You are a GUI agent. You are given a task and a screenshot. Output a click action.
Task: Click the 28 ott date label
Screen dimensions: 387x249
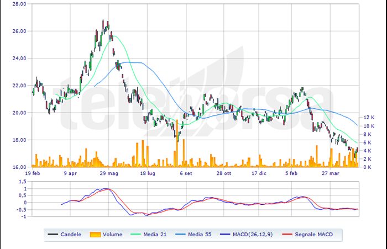pyautogui.click(x=223, y=173)
